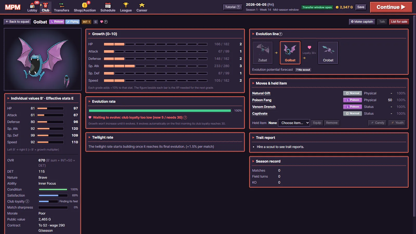Click the List for sale button

coord(399,22)
